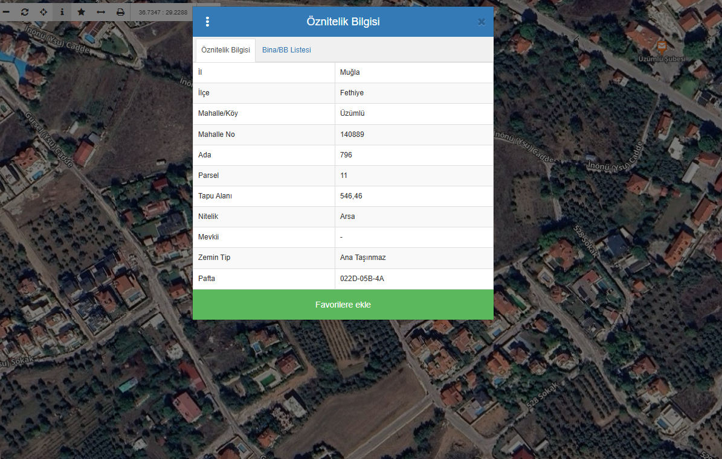
Task: Toggle the info query tool
Action: (x=62, y=12)
